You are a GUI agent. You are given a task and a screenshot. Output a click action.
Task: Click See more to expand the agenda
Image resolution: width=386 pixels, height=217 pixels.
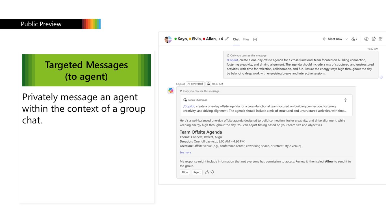tap(185, 153)
